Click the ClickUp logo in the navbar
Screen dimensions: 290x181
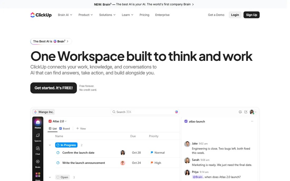coord(41,15)
